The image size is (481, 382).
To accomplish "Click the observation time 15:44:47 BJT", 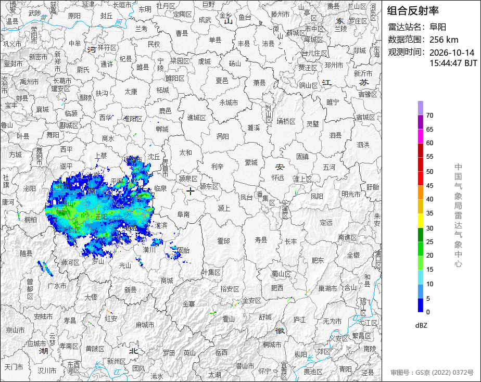I will pos(453,63).
